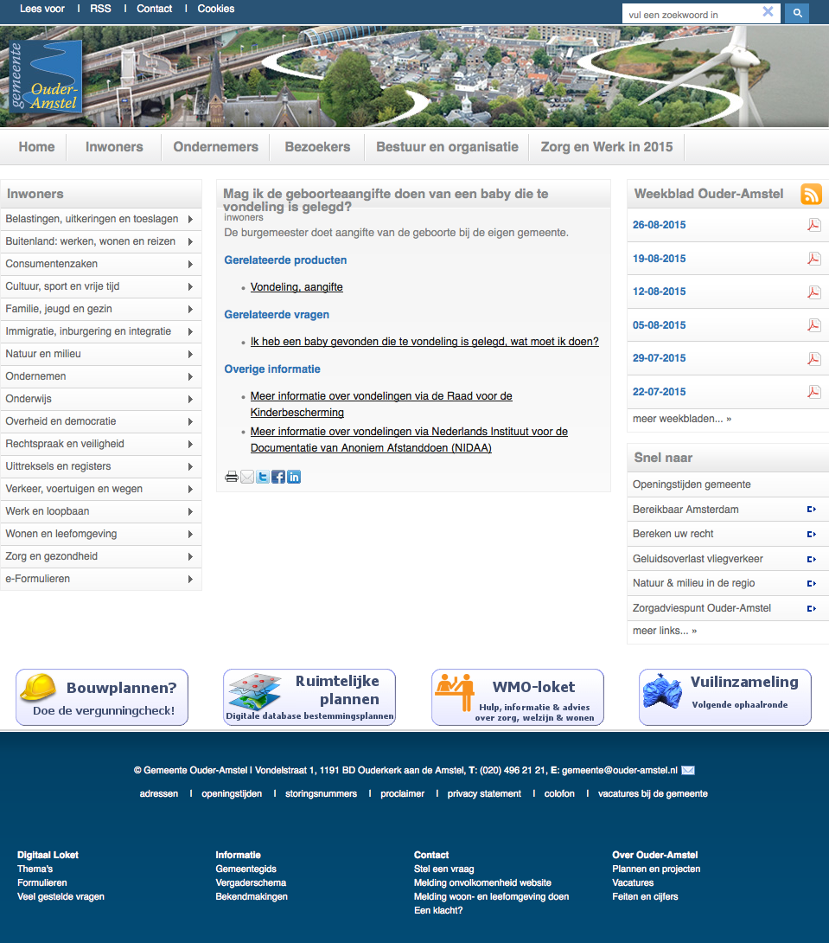
Task: Expand the Onderwijs arrow
Action: pos(190,400)
